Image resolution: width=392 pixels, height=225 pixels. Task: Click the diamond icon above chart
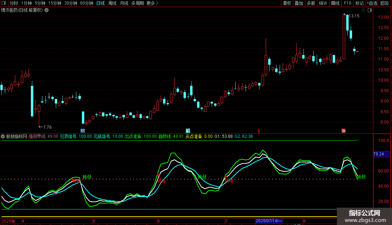tap(364, 10)
